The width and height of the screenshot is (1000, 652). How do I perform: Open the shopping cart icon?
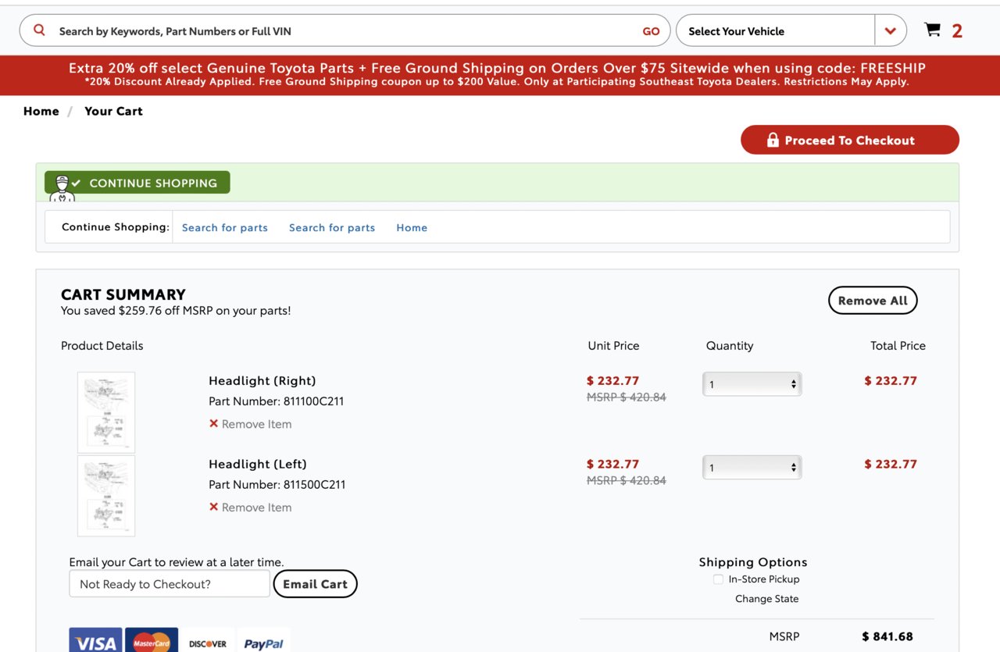pos(932,30)
